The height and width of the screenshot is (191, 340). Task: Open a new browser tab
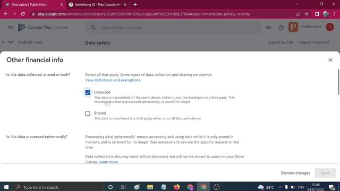click(135, 5)
